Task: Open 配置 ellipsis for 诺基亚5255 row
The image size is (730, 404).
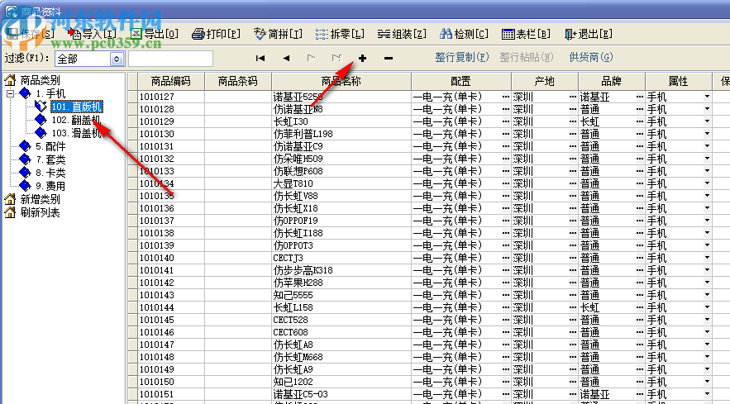Action: [506, 97]
